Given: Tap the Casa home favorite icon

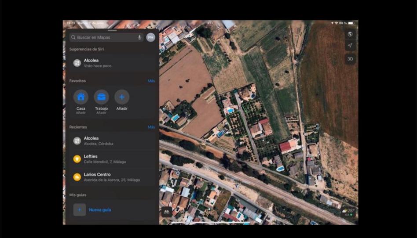Looking at the screenshot, I should pos(81,97).
